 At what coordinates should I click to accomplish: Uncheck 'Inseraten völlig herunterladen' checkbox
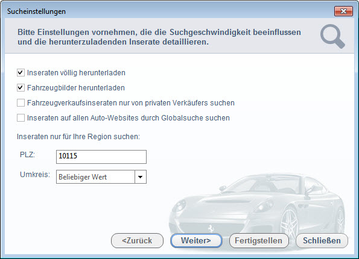(x=21, y=73)
